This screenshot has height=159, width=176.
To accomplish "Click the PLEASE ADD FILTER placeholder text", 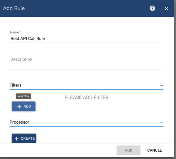I will (86, 97).
